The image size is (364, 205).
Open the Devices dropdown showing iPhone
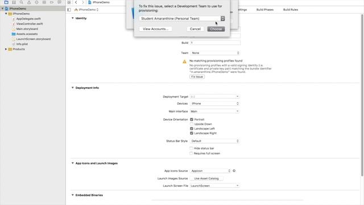click(215, 104)
